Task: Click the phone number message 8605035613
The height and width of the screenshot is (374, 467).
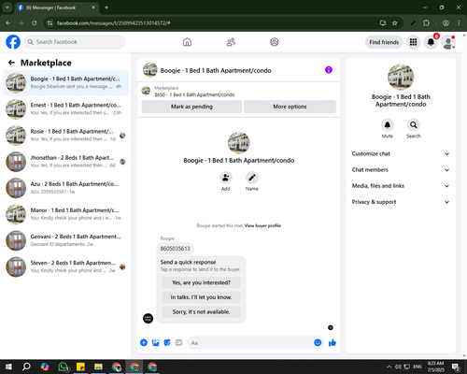Action: (175, 249)
